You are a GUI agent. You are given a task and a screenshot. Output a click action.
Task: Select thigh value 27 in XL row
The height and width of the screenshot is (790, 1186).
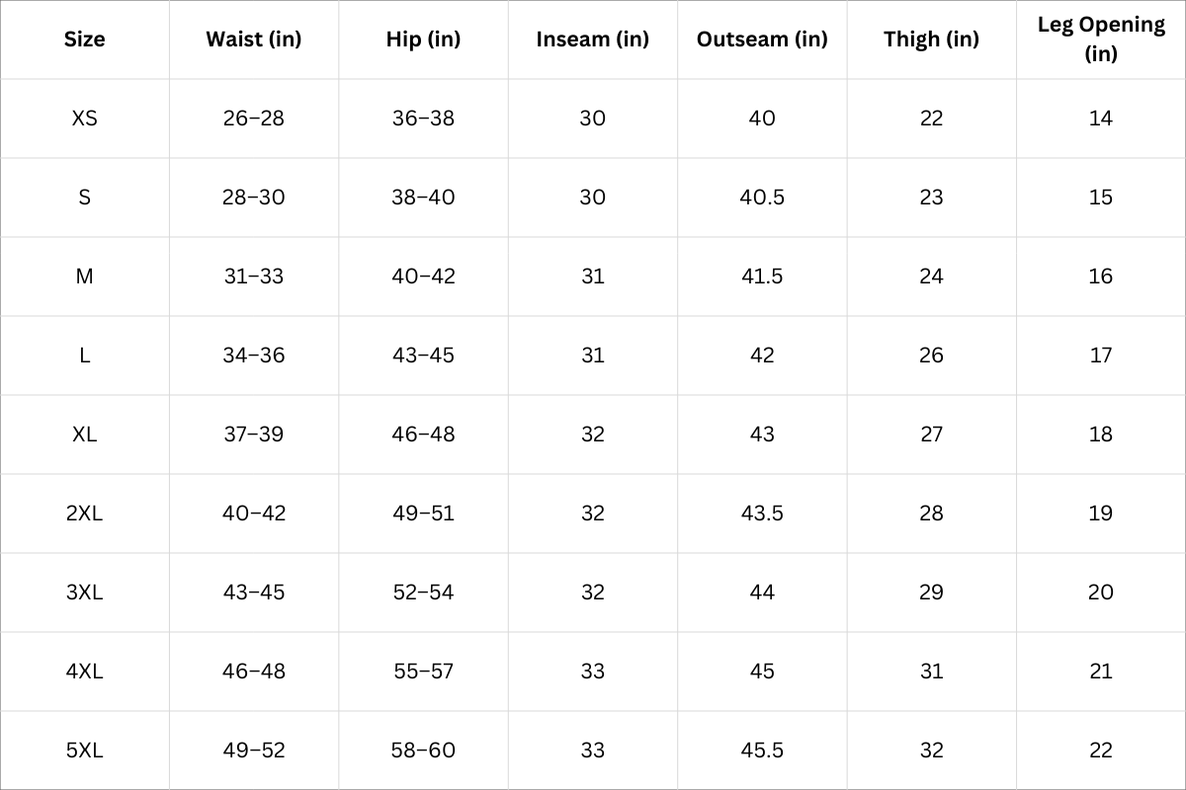coord(931,434)
